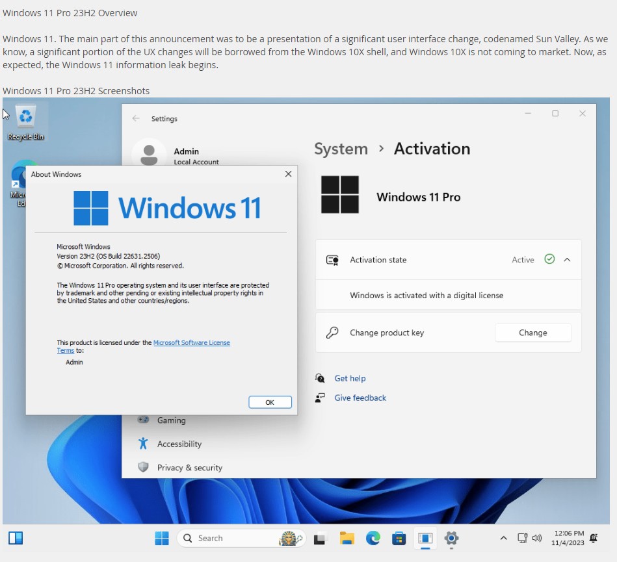Click the search highlight pharaoh icon
The width and height of the screenshot is (617, 562).
291,538
